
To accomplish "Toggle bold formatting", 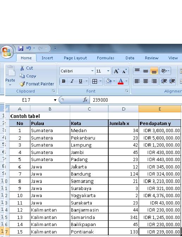I will tap(64, 81).
